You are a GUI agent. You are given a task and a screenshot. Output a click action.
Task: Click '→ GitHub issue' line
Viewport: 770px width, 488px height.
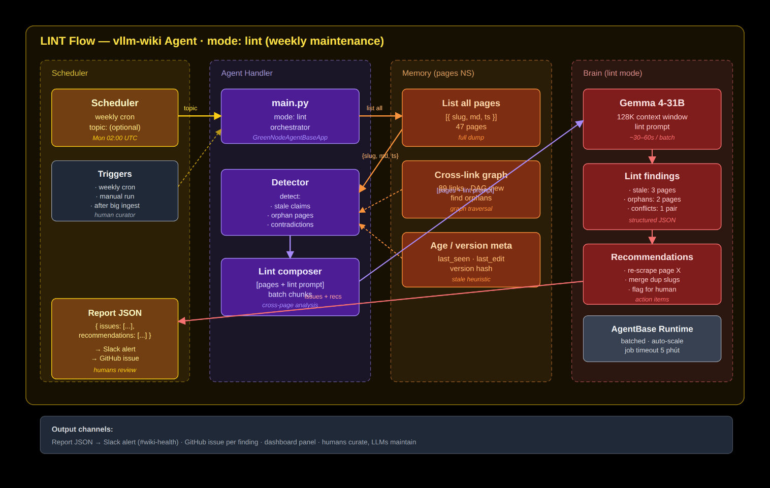(x=115, y=359)
